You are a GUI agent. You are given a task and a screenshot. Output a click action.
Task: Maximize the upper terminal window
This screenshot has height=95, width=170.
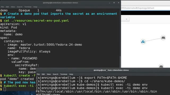tap(114, 3)
